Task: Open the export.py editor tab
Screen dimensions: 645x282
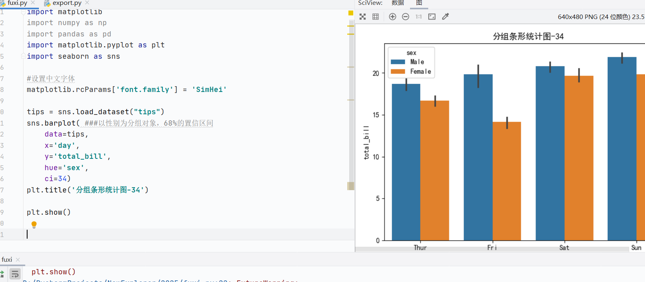Action: click(x=67, y=3)
